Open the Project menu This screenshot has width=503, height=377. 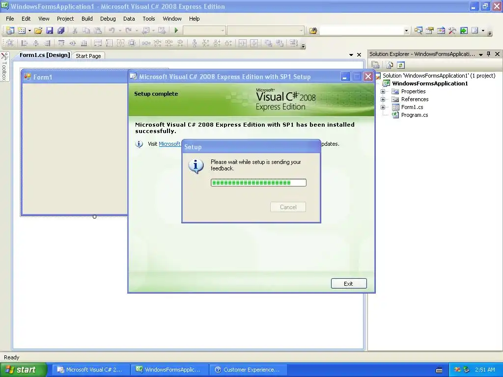[x=65, y=19]
